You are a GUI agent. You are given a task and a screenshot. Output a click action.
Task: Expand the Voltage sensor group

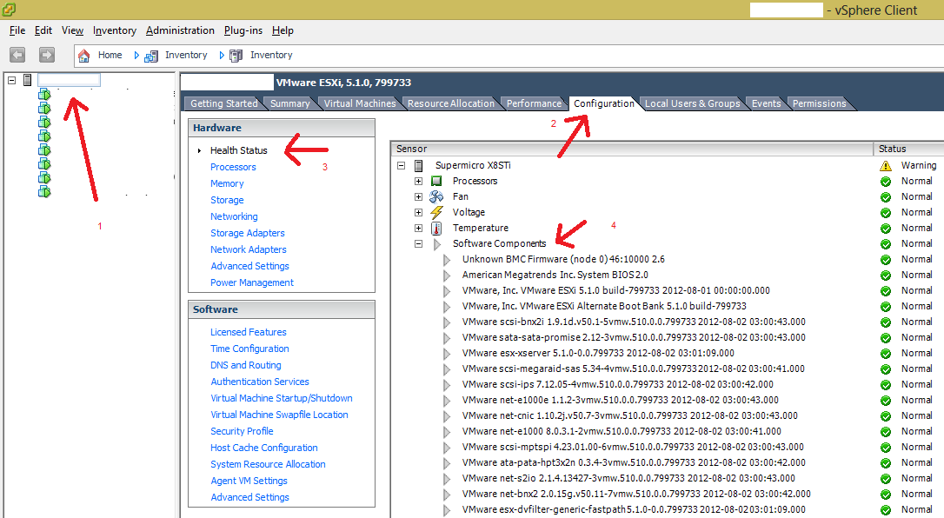(418, 212)
